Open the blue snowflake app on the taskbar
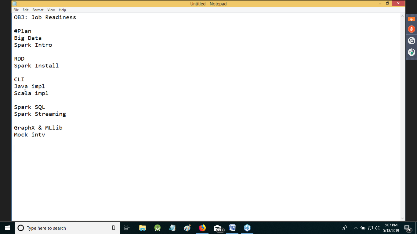The width and height of the screenshot is (417, 234). (247, 228)
